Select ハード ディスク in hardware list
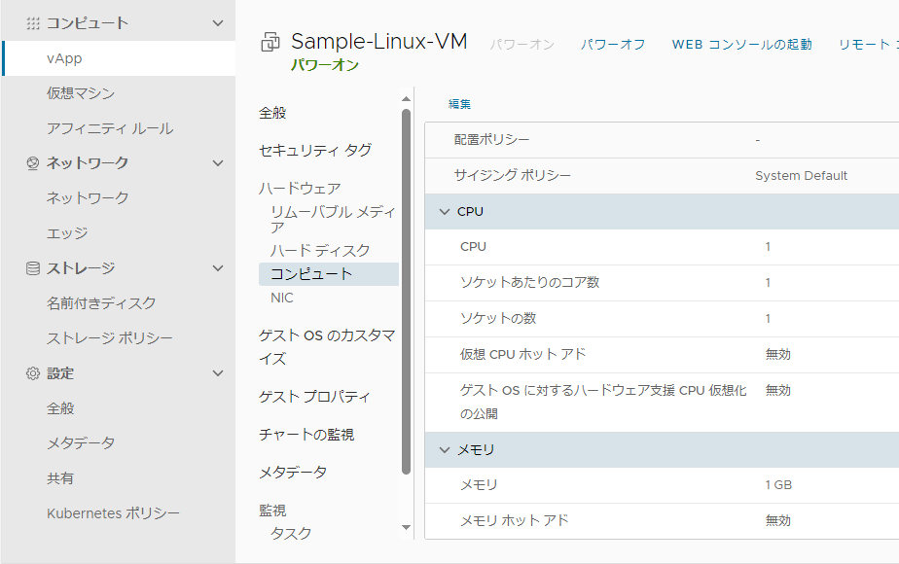This screenshot has width=899, height=564. point(320,251)
